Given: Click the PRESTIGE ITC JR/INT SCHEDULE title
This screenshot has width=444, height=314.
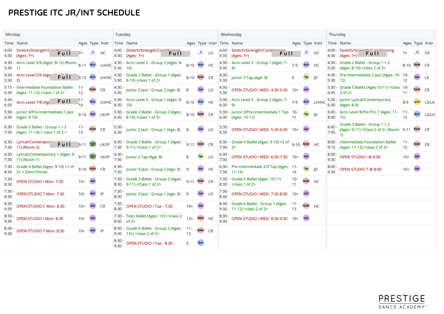Looking at the screenshot, I should 74,13.
